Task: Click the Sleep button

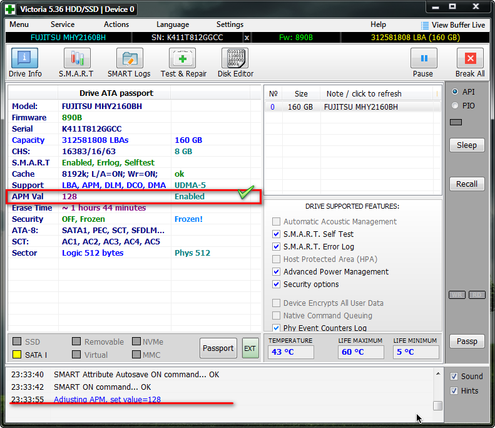Action: [x=467, y=145]
